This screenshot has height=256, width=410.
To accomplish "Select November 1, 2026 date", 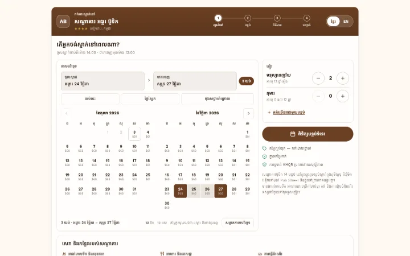I will (x=247, y=134).
